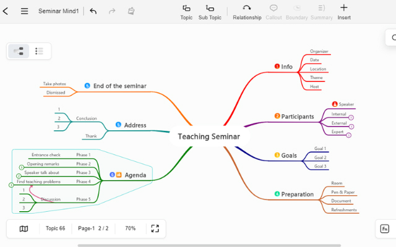Image resolution: width=396 pixels, height=247 pixels.
Task: Open the format painter brush tool
Action: [x=131, y=11]
